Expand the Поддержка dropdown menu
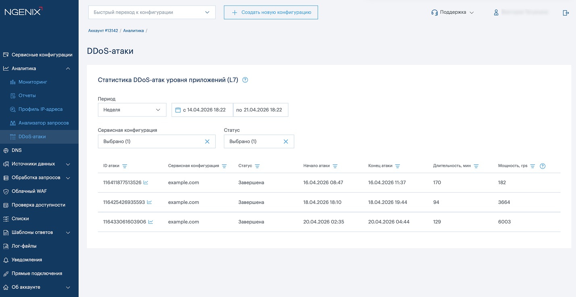The width and height of the screenshot is (576, 297). [453, 12]
